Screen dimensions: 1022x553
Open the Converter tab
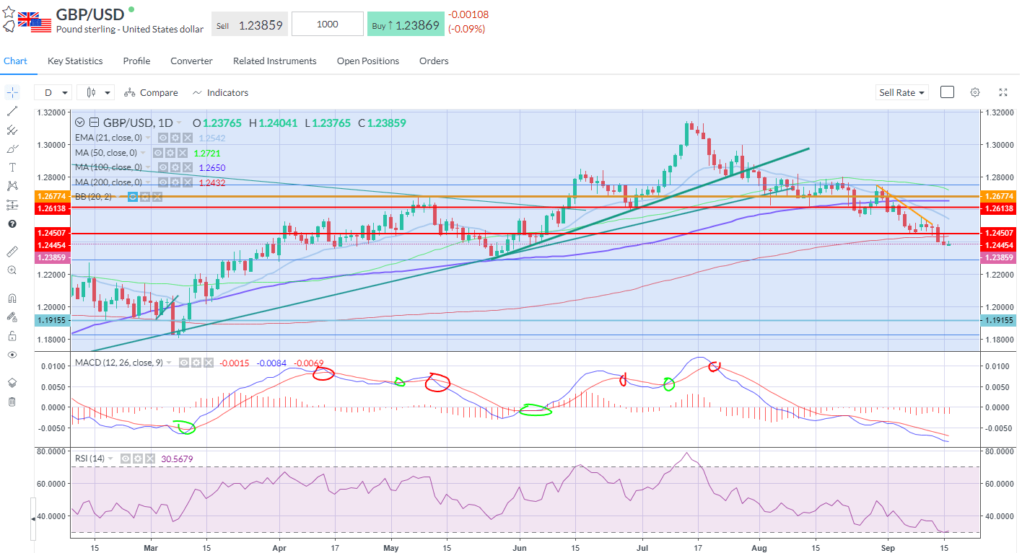point(191,61)
